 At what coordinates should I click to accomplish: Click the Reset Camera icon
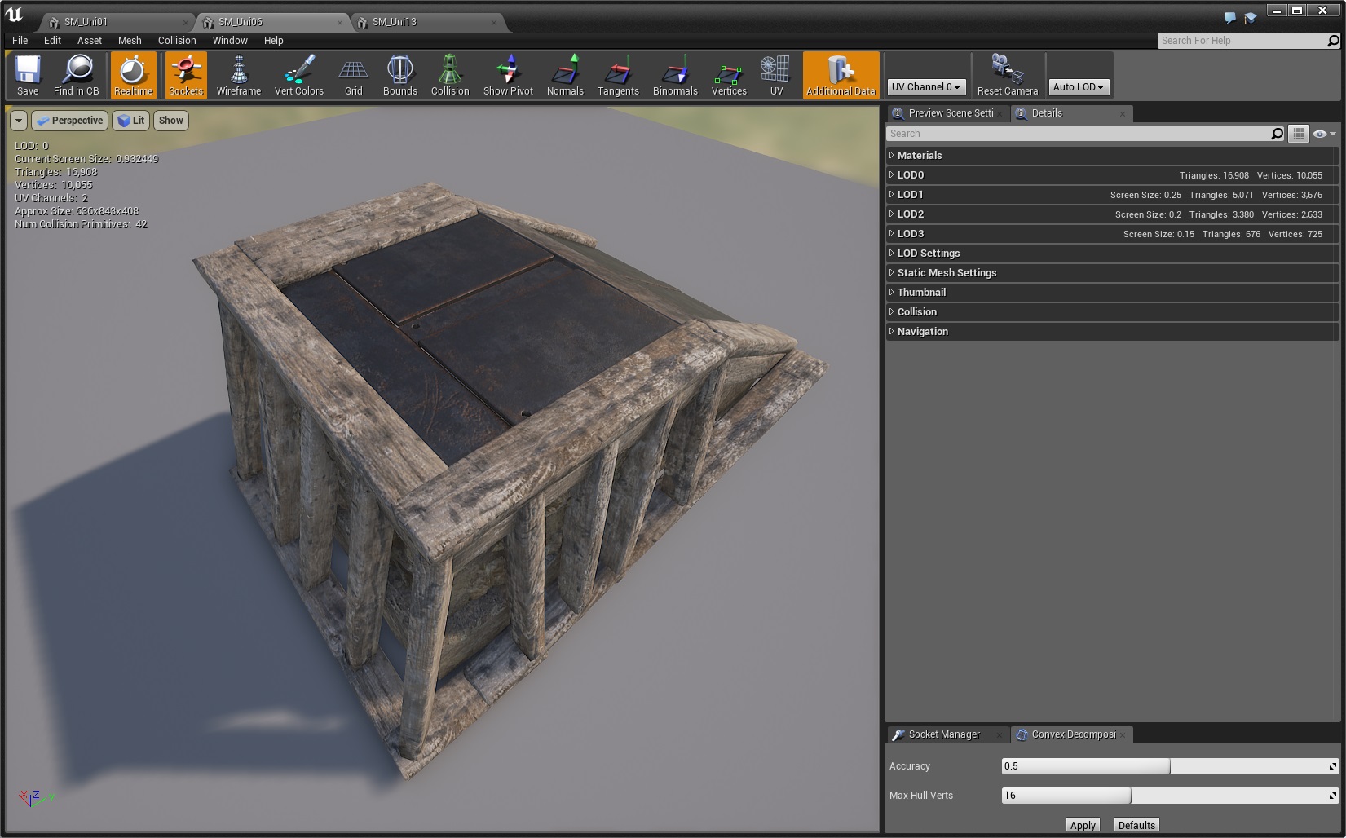pos(1007,75)
